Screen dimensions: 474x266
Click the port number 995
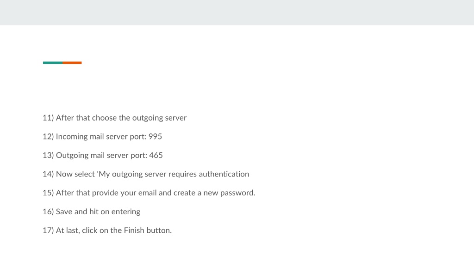[x=155, y=137]
